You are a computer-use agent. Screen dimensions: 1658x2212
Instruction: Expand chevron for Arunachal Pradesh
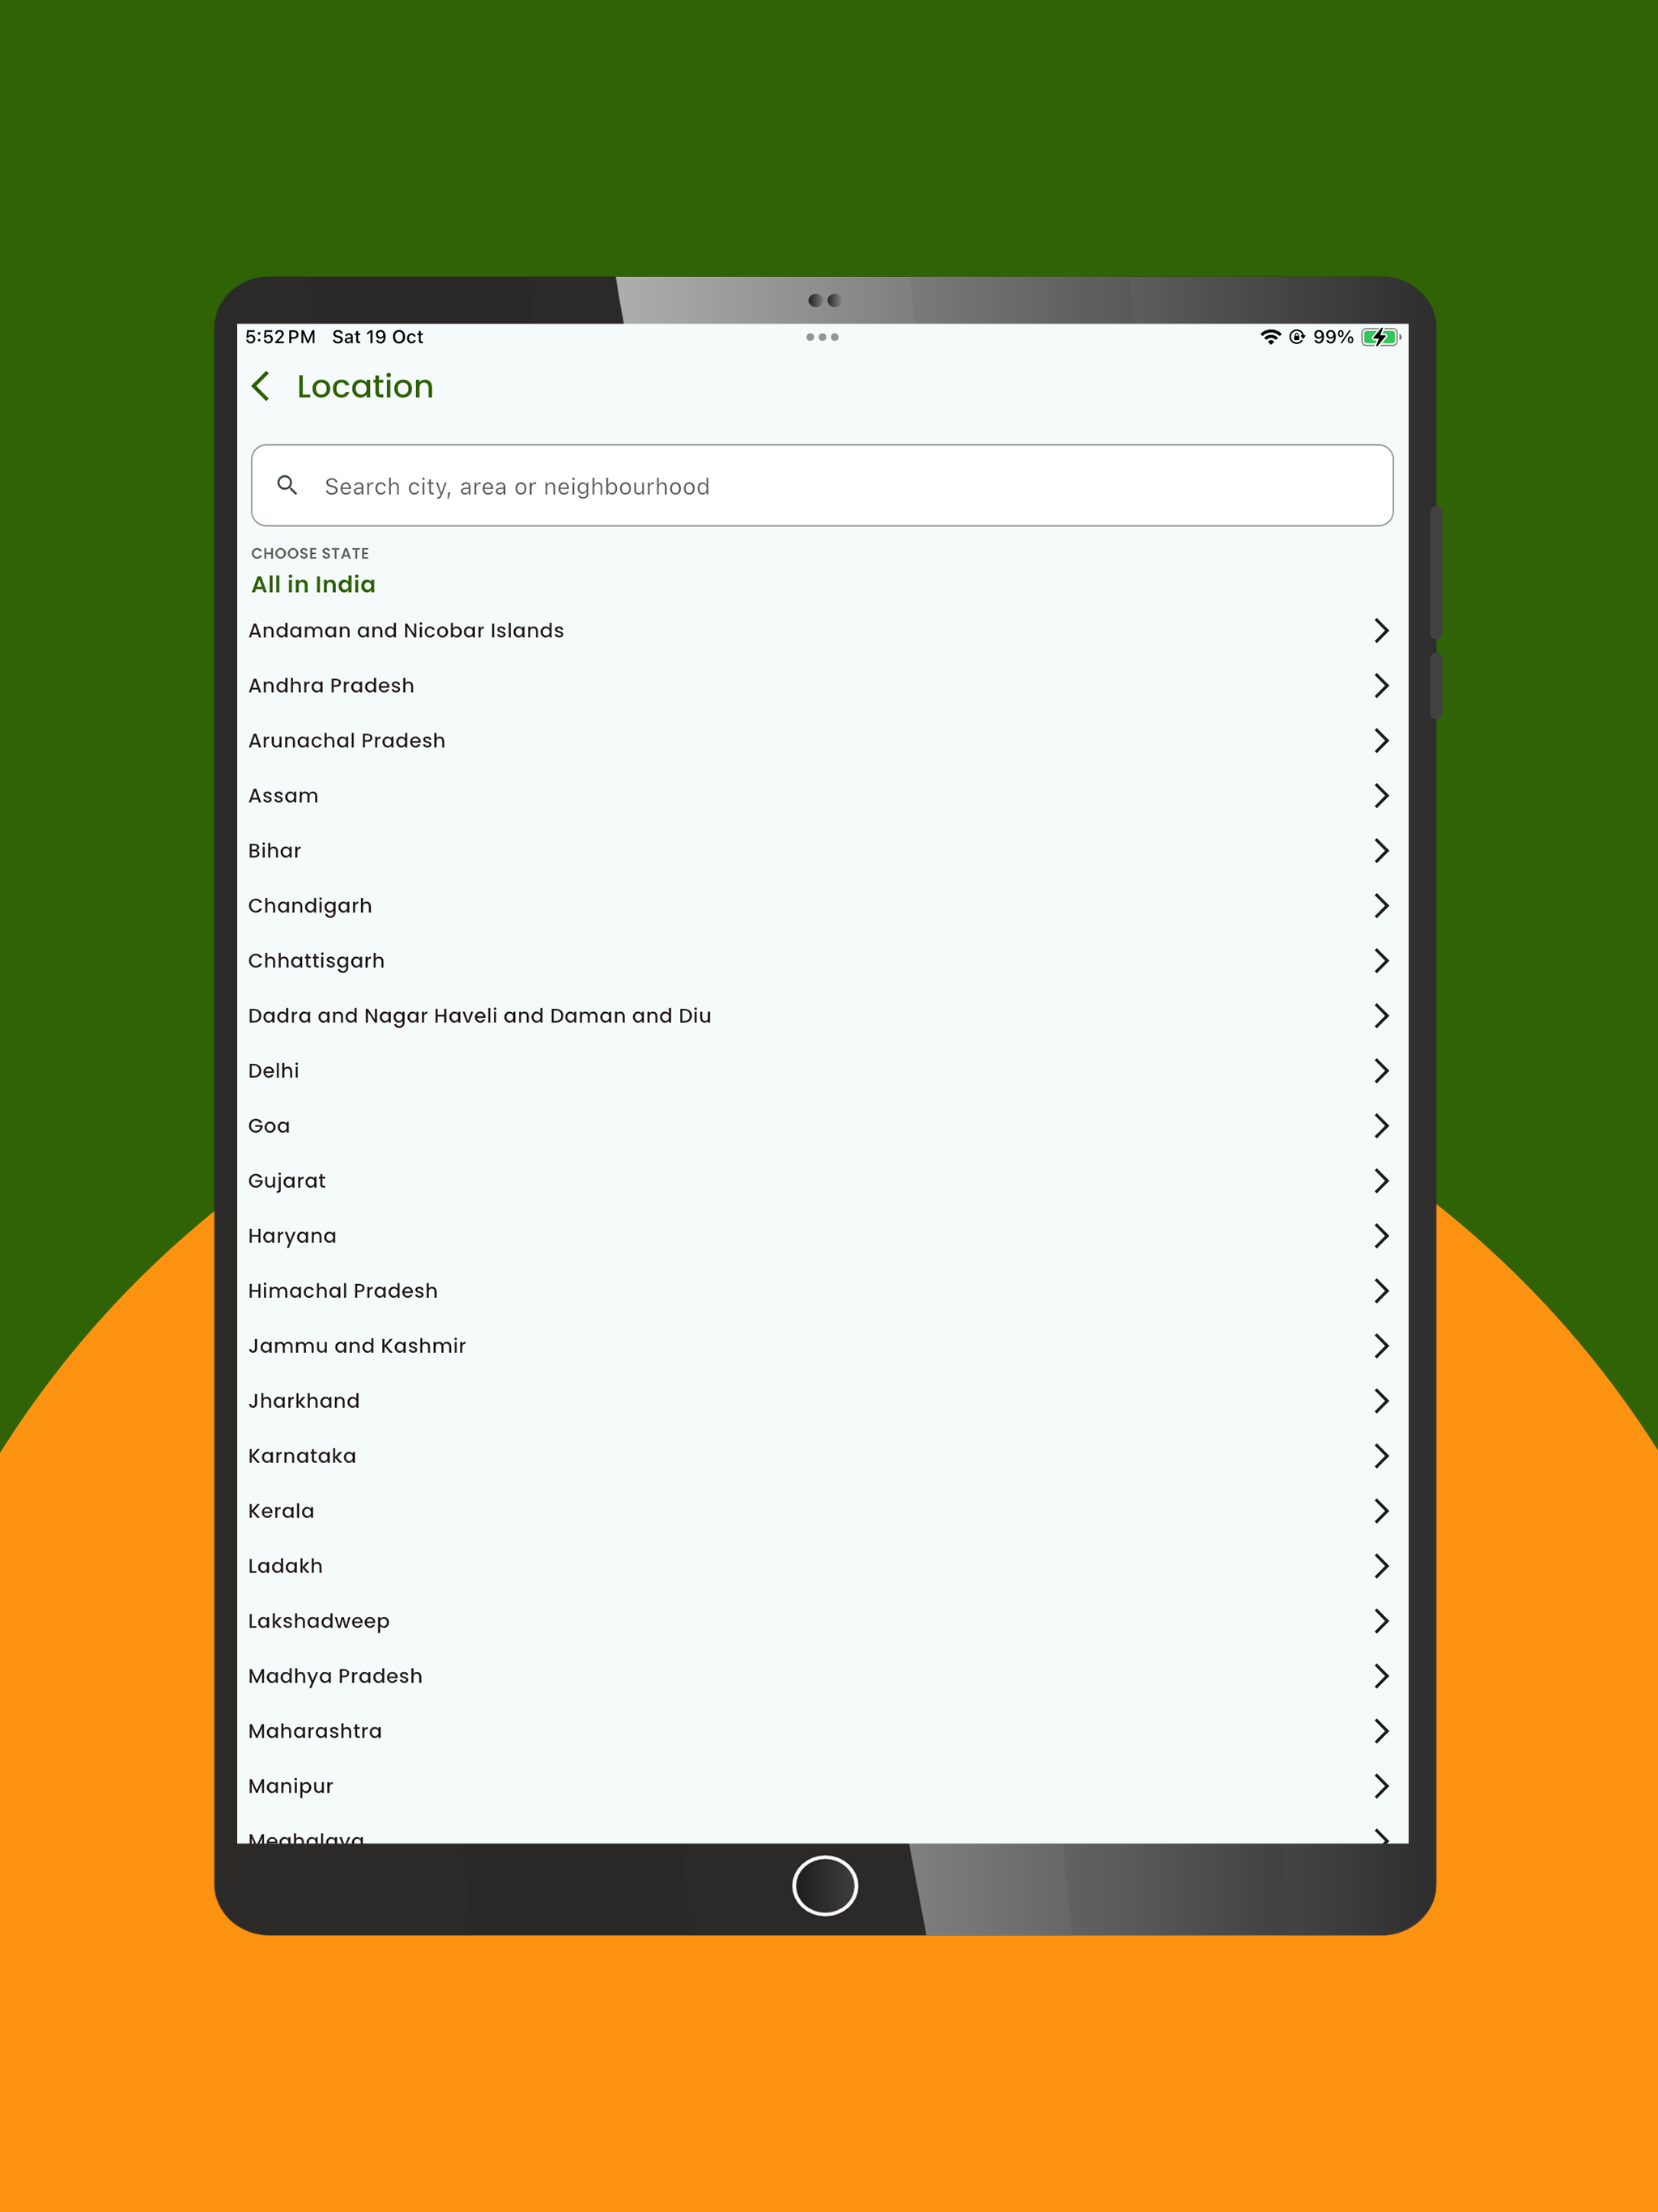pos(1381,740)
